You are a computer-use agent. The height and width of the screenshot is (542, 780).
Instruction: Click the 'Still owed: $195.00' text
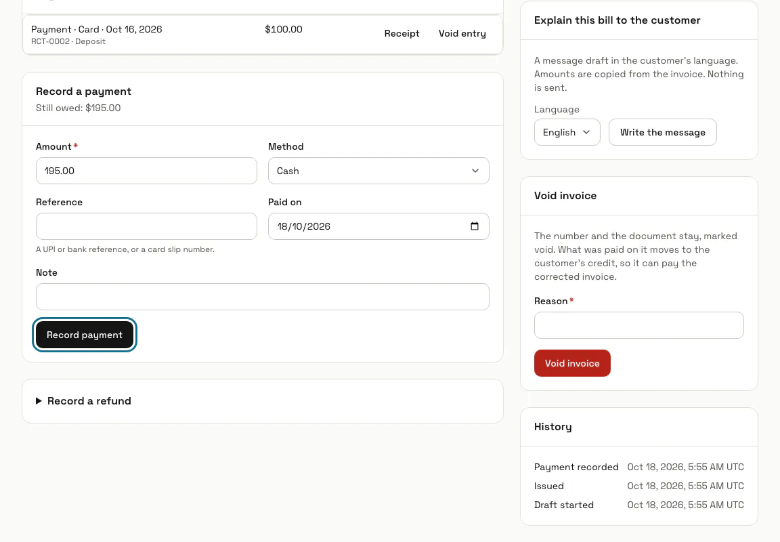pos(78,108)
